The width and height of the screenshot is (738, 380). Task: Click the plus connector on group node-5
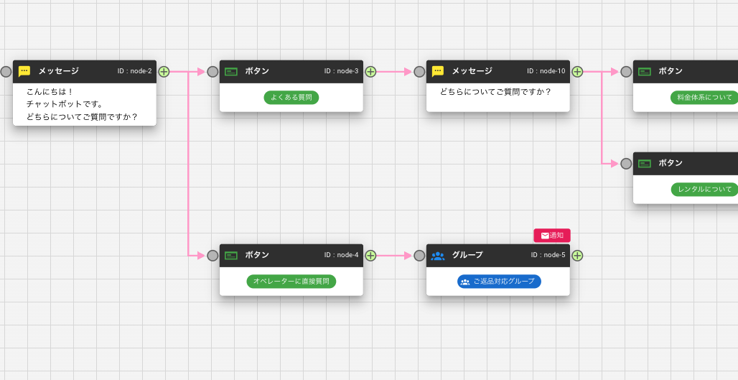(577, 255)
